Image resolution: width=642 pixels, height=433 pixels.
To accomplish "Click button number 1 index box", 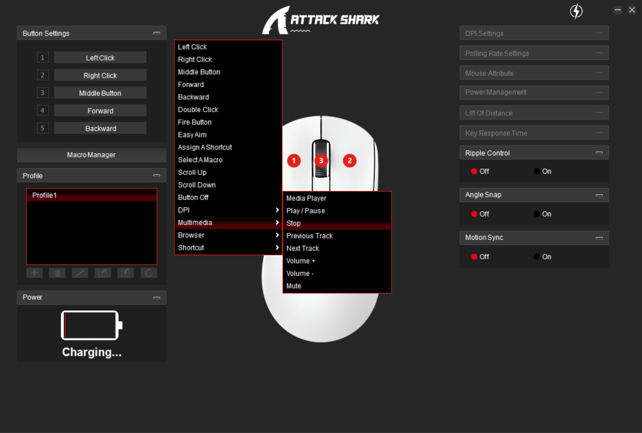I will click(43, 57).
